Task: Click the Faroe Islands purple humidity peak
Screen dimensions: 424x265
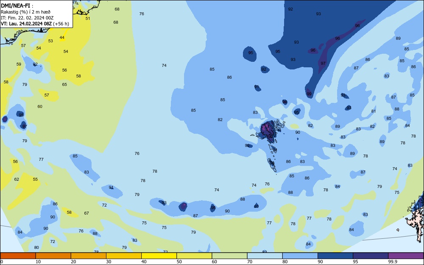Action: pyautogui.click(x=266, y=128)
